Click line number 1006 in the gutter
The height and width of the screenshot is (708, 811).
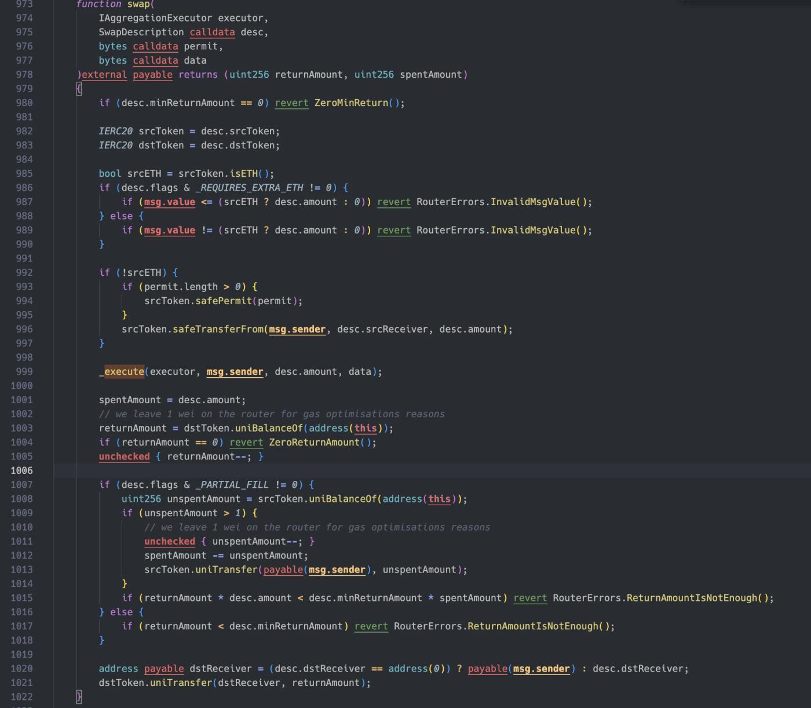[21, 470]
